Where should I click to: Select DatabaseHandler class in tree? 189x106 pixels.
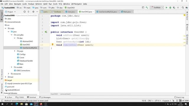[x=26, y=61]
